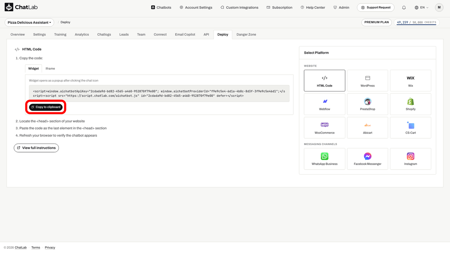Screen dimensions: 450x253
Task: Select the Iframe code tab
Action: click(x=50, y=69)
